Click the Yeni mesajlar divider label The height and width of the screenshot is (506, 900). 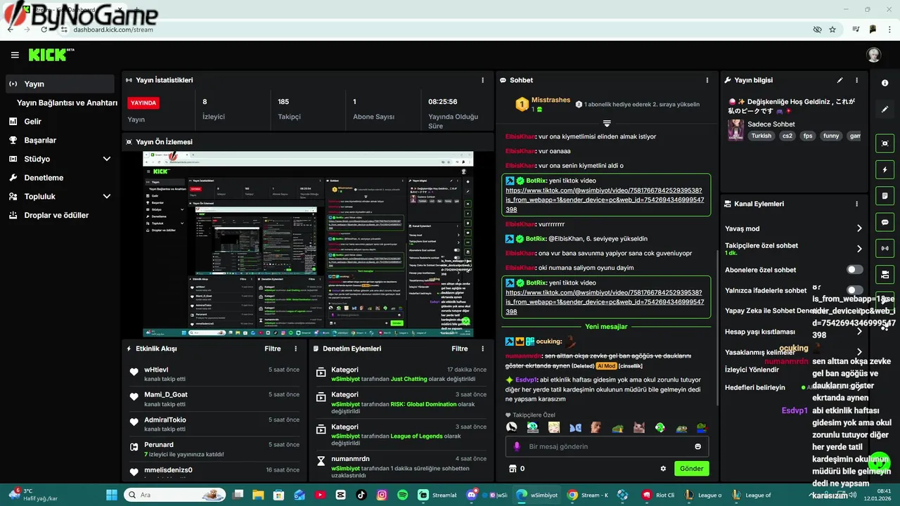tap(606, 326)
